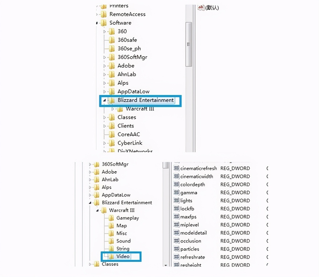Click the CoreAAC folder icon
319x277 pixels.
click(111, 134)
